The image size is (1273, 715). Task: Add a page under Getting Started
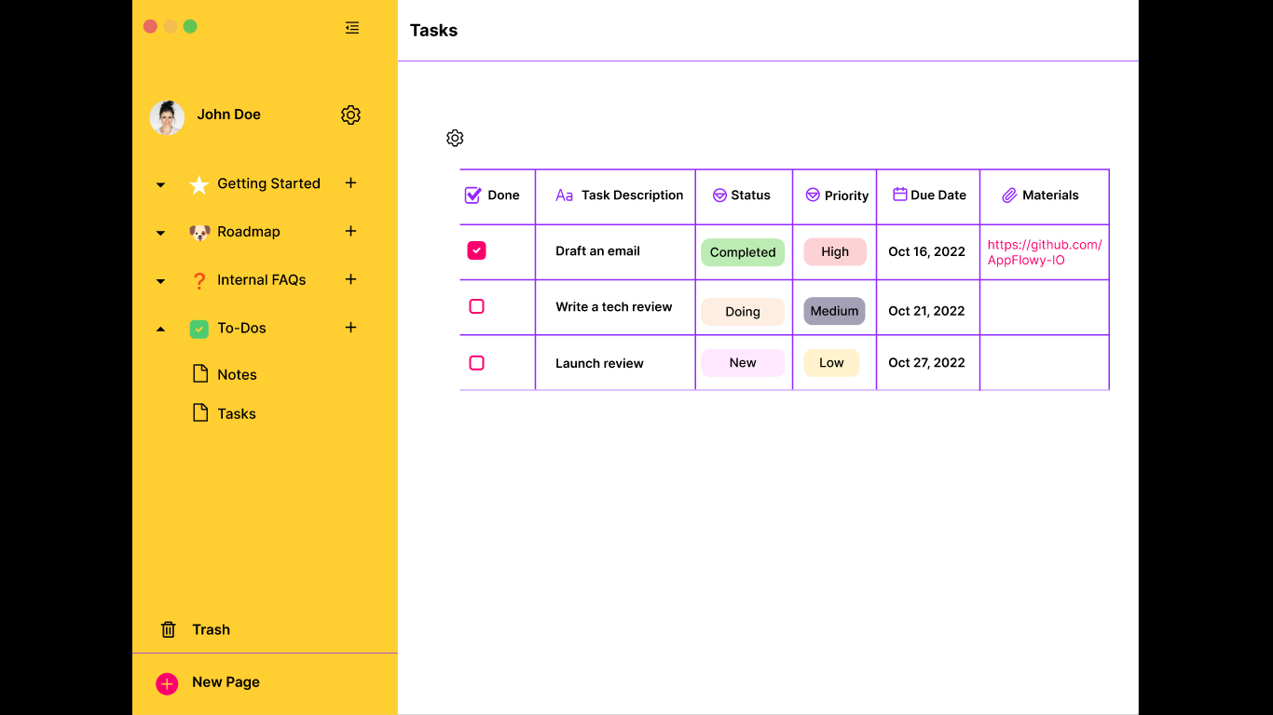(x=350, y=182)
